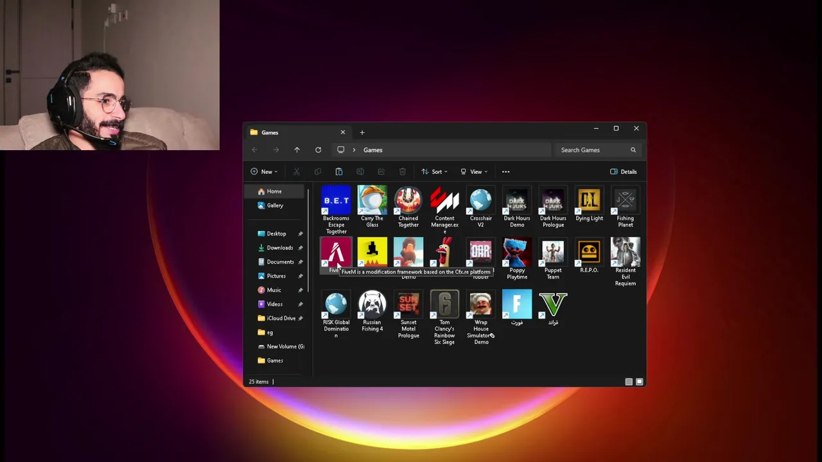
Task: Expand the path chevron before Games
Action: 354,150
